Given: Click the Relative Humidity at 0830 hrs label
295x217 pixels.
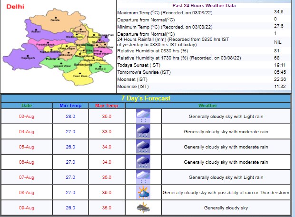Looking at the screenshot, I should click(153, 51).
